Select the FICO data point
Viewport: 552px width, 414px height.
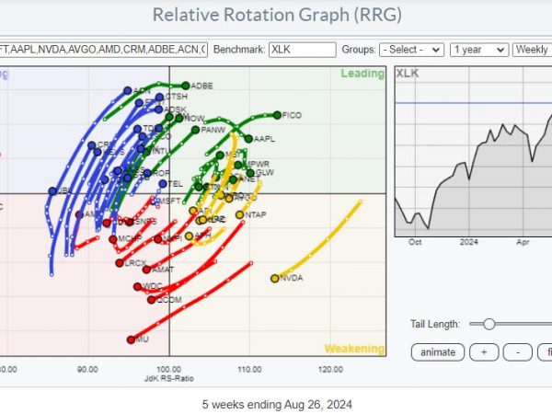[277, 115]
